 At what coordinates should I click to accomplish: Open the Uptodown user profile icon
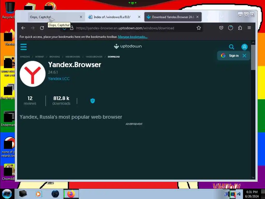pos(244,47)
